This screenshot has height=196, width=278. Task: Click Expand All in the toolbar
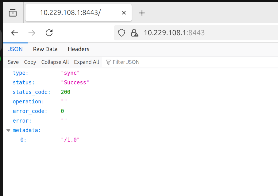[87, 62]
